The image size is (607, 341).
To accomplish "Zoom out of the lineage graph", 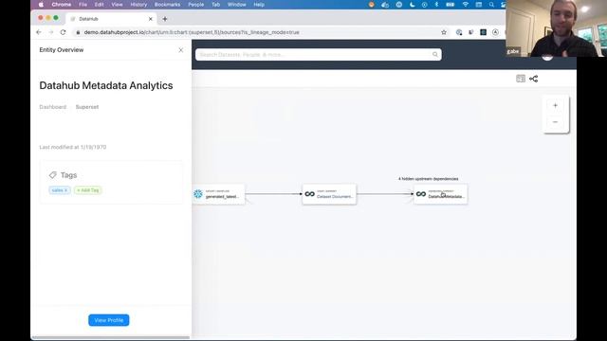I will 555,122.
